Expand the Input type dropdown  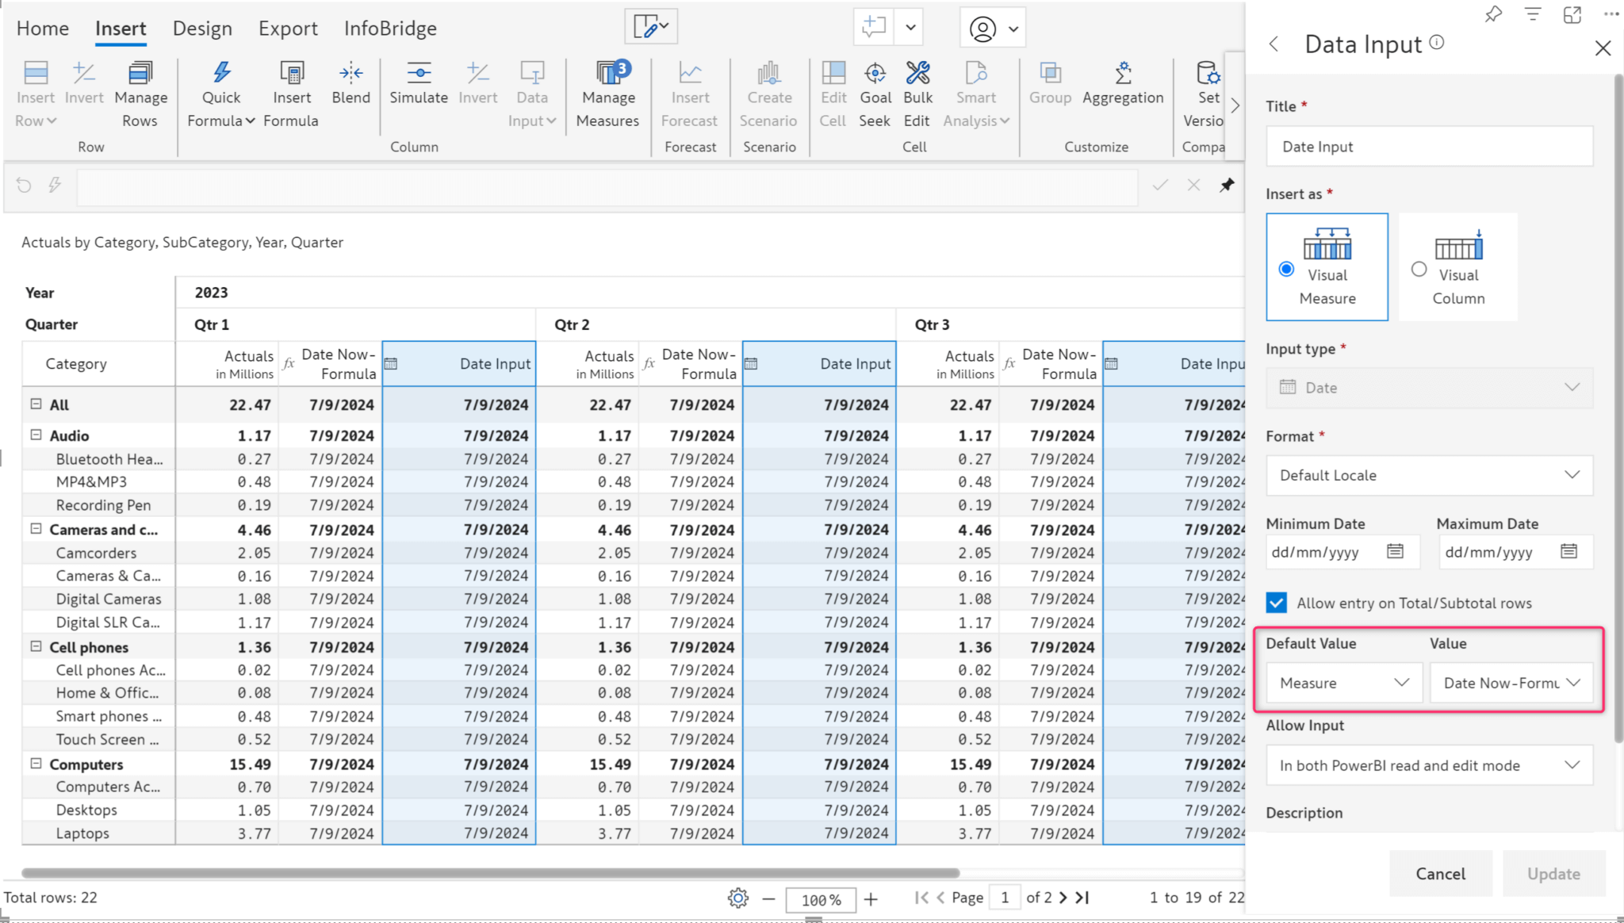tap(1575, 387)
